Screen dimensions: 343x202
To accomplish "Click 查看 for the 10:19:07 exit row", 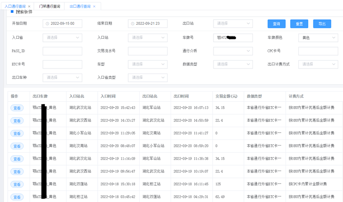I will 17,172.
